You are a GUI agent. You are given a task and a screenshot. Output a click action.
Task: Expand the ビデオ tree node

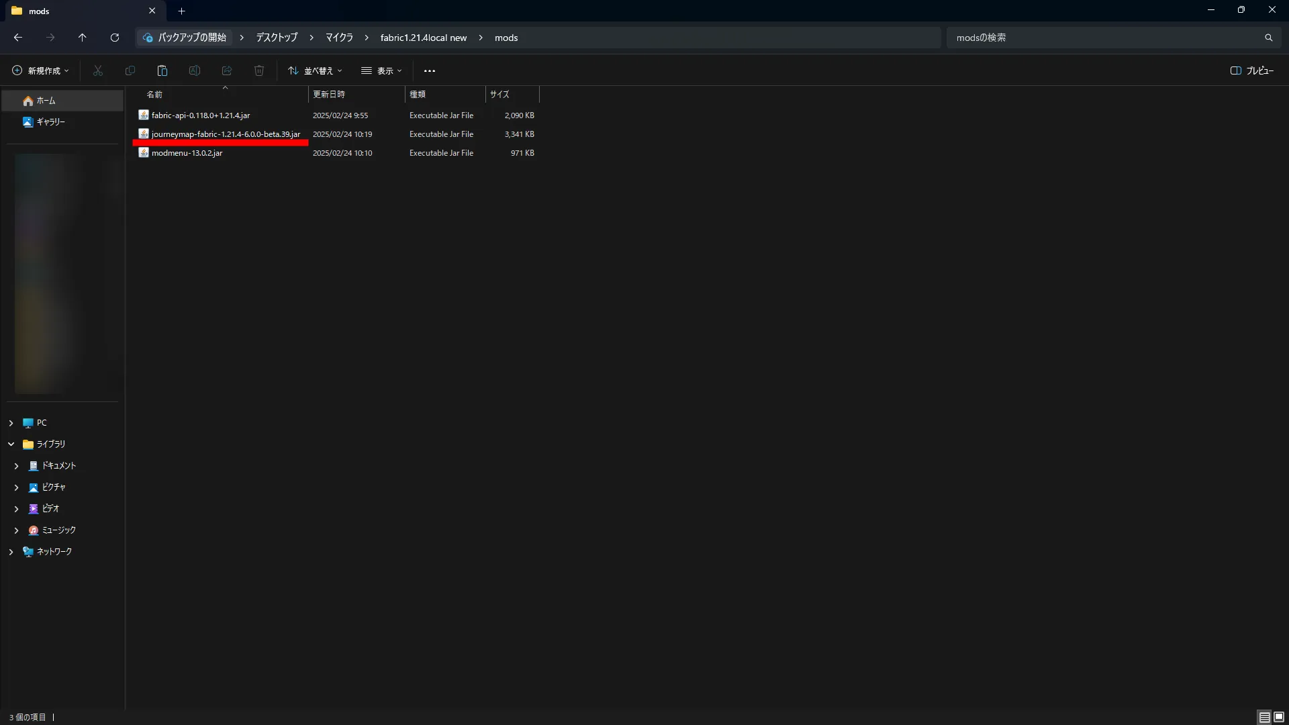click(x=16, y=509)
